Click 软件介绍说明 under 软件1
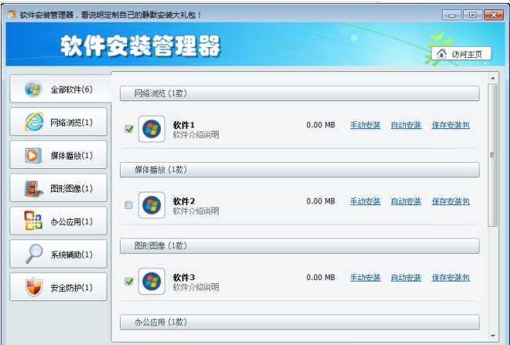 coord(196,135)
